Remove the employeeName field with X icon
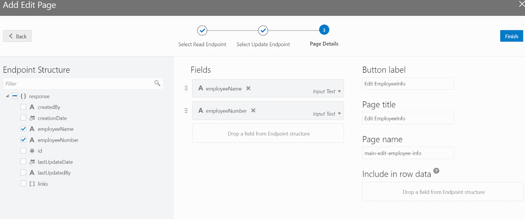Screen dimensions: 525x219 pos(248,88)
